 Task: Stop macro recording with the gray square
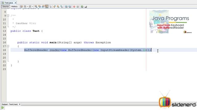(78, 6)
